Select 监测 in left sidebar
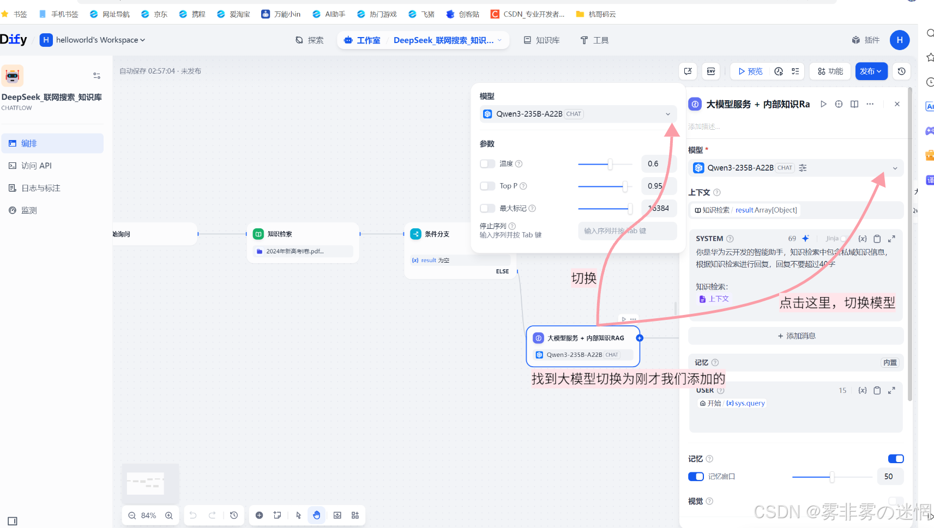This screenshot has height=528, width=934. [52, 210]
